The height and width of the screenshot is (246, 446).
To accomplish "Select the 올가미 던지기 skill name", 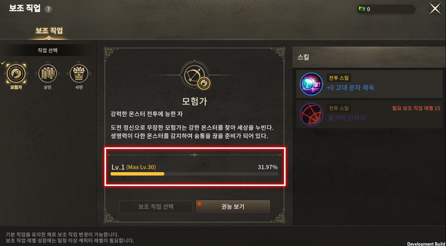I will click(347, 118).
